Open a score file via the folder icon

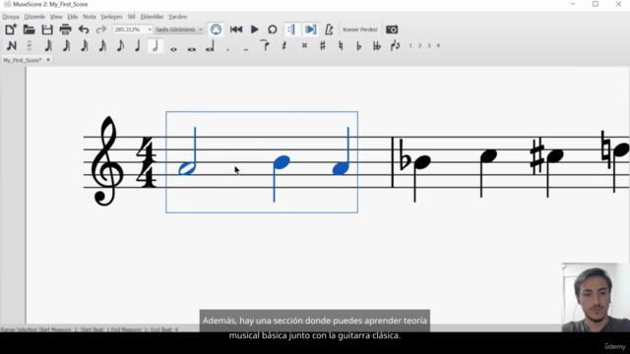point(29,29)
